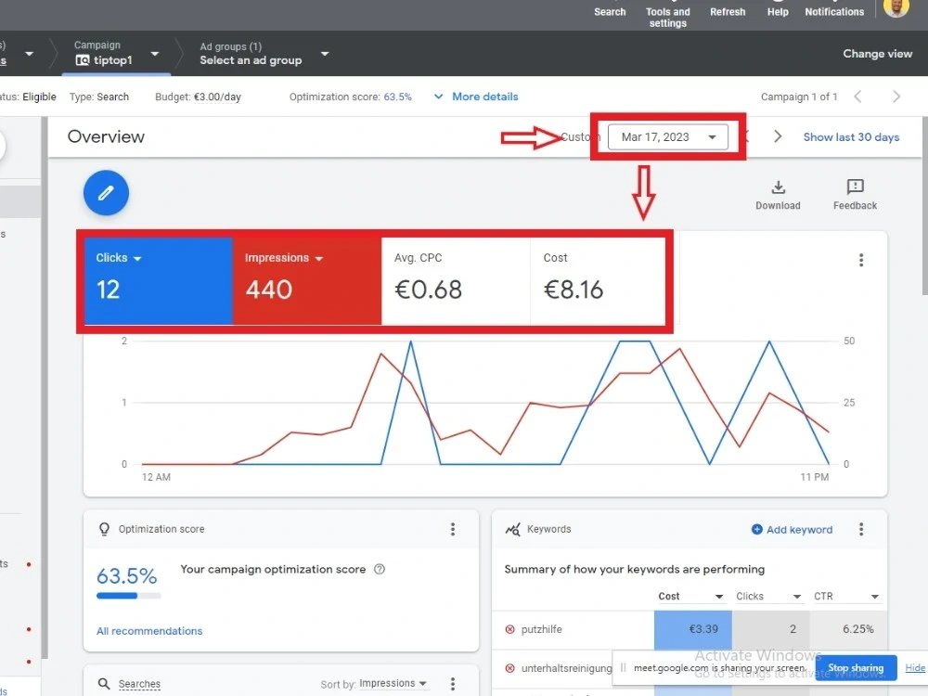Click the Add keyword plus icon
Image resolution: width=928 pixels, height=696 pixels.
coord(757,529)
